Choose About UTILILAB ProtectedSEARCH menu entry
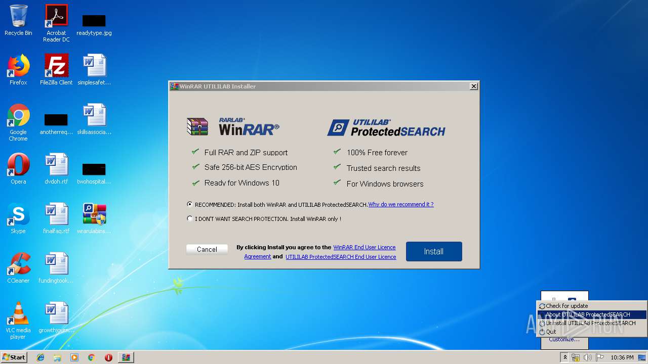 pos(592,314)
